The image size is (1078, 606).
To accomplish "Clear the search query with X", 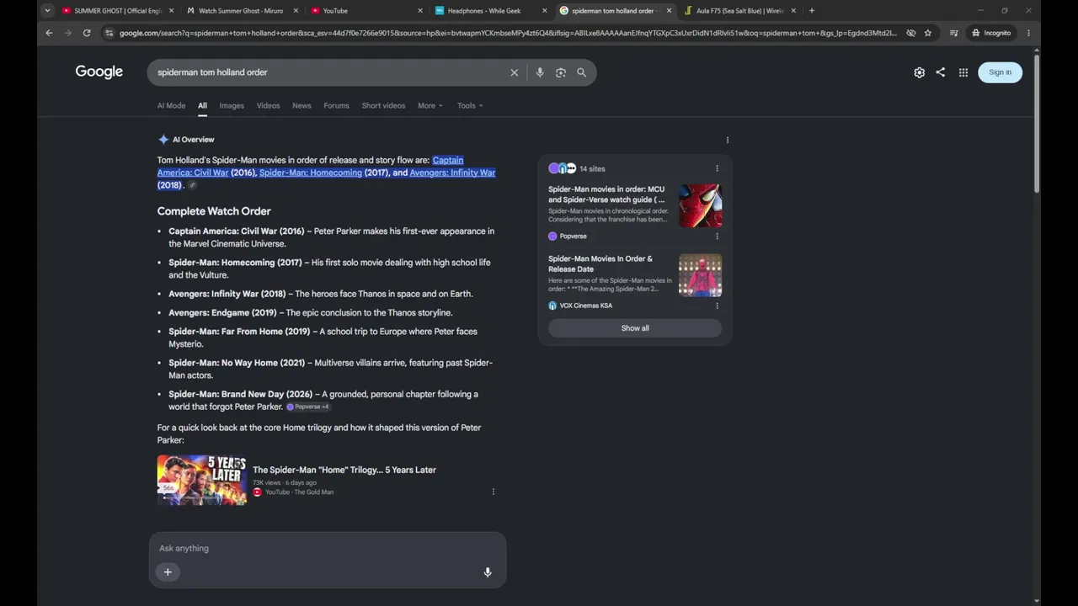I will [515, 72].
